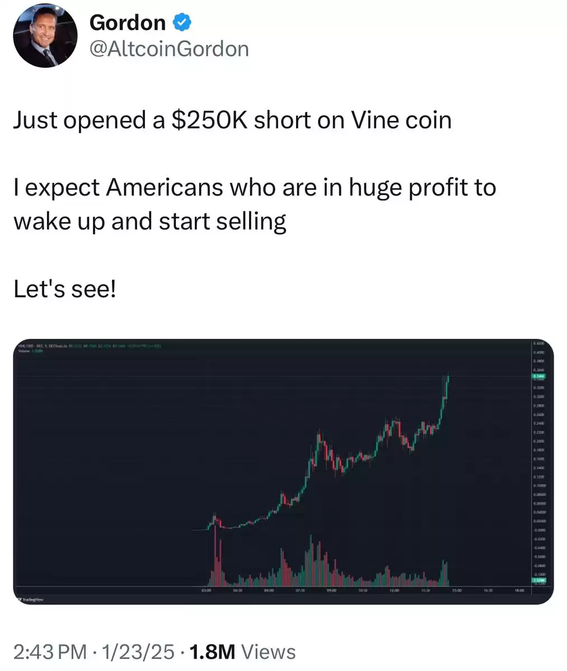The width and height of the screenshot is (567, 671).
Task: Open the @AltcoinGordon handle link
Action: (x=169, y=49)
